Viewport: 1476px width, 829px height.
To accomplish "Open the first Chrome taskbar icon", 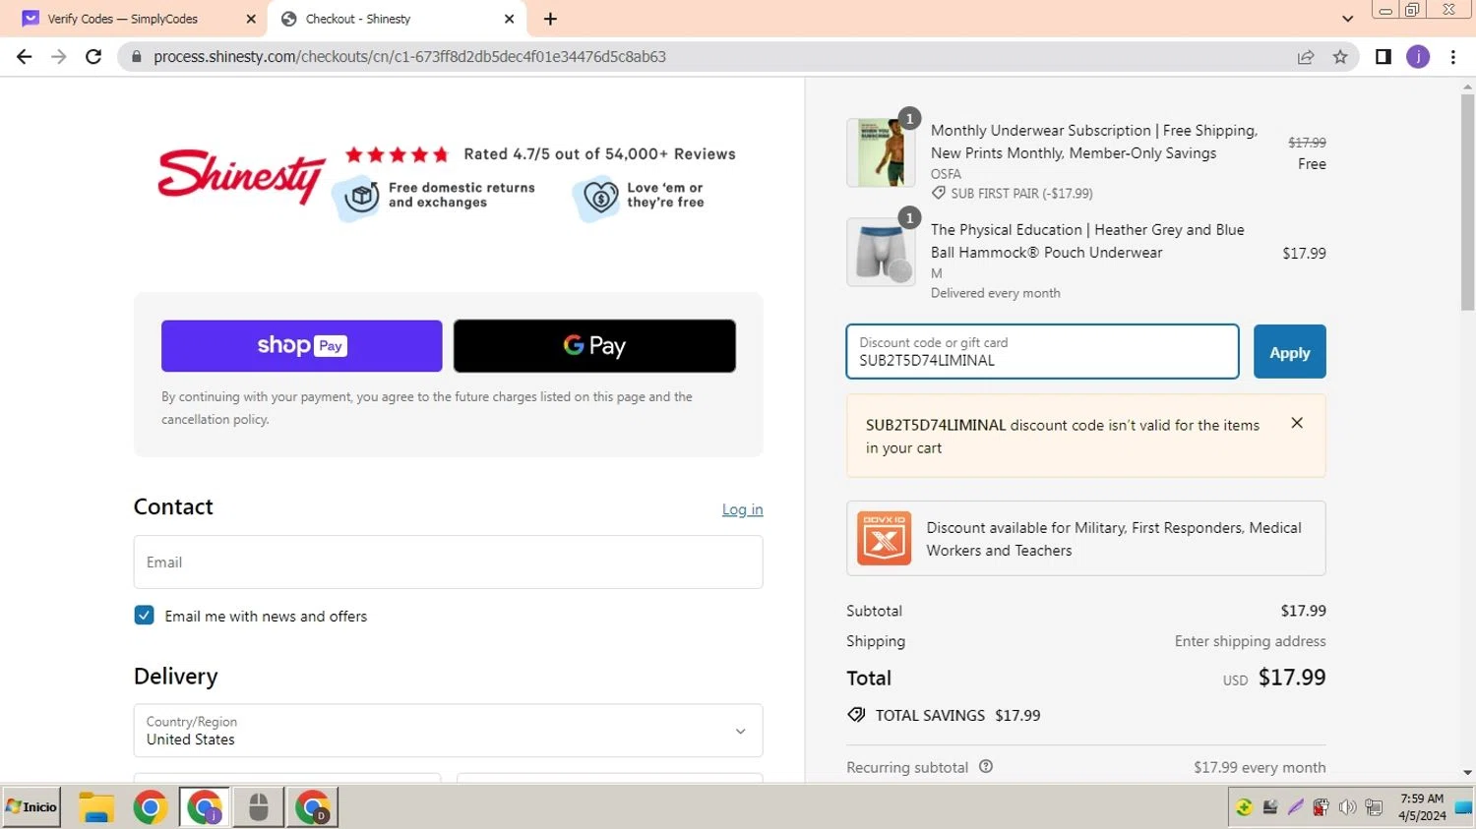I will click(x=151, y=807).
